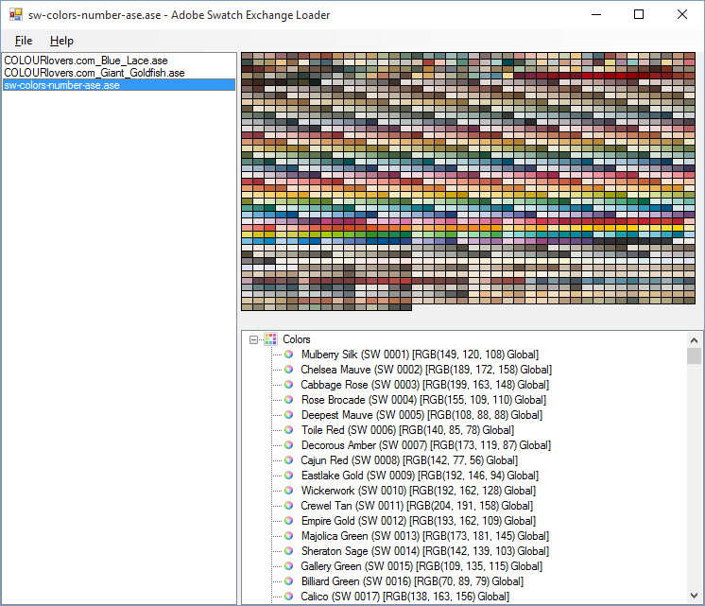Click the swatch icon beside Majolica Green
705x606 pixels.
(288, 536)
